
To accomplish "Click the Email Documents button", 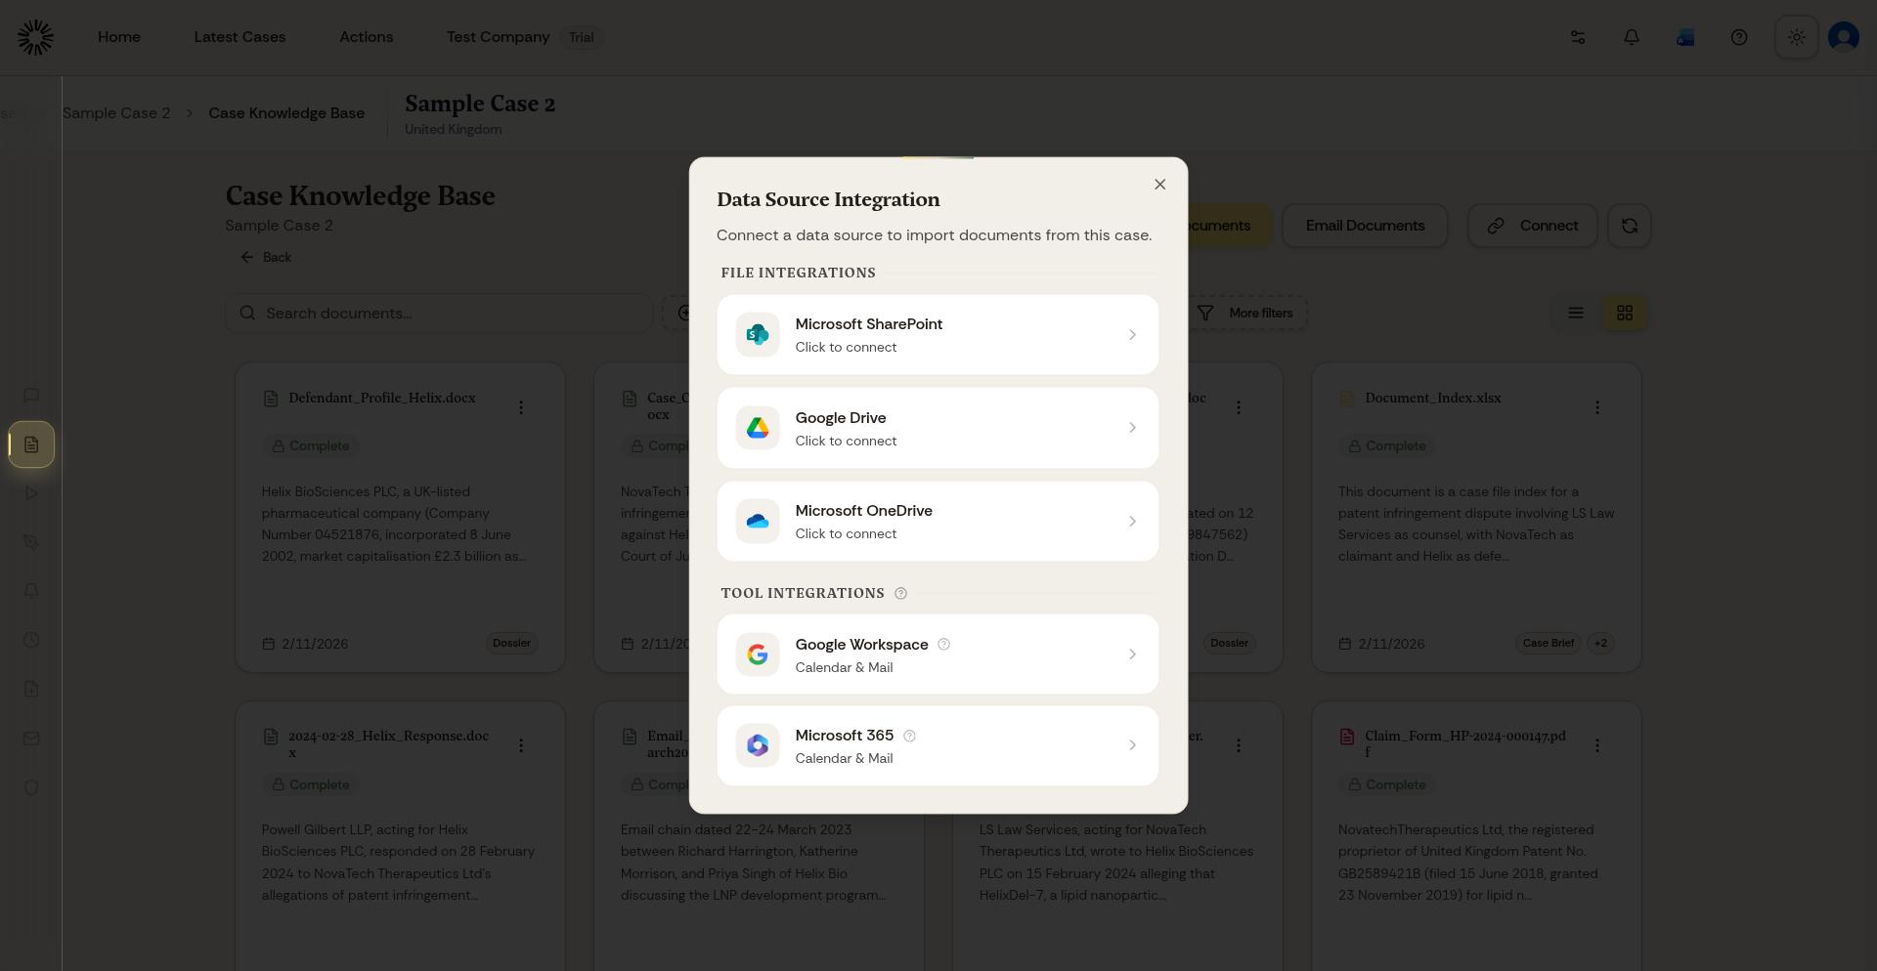I will tap(1365, 226).
